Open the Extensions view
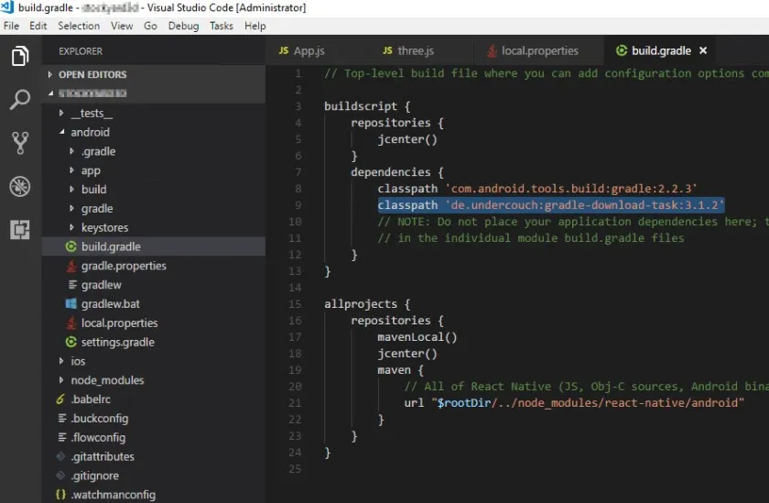The height and width of the screenshot is (503, 769). tap(20, 230)
